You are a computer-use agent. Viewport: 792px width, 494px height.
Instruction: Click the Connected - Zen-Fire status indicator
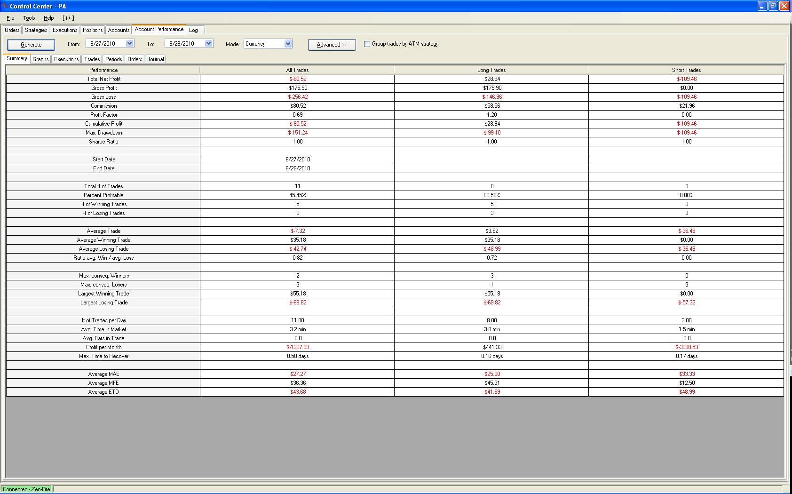point(26,489)
